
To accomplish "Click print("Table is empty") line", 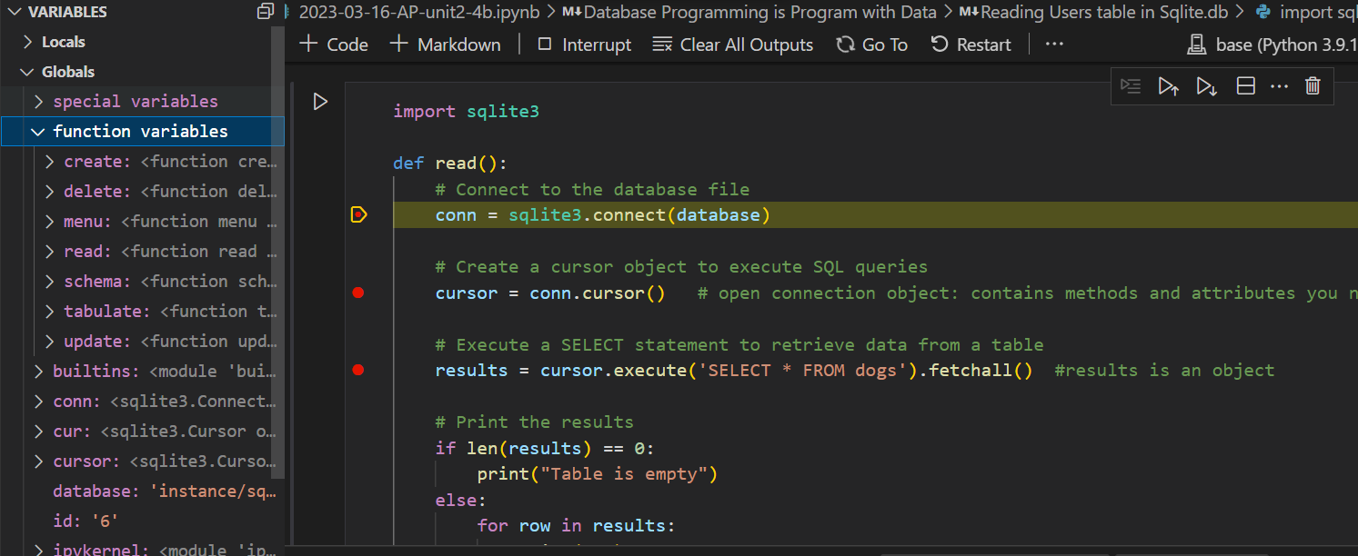I will pos(598,474).
